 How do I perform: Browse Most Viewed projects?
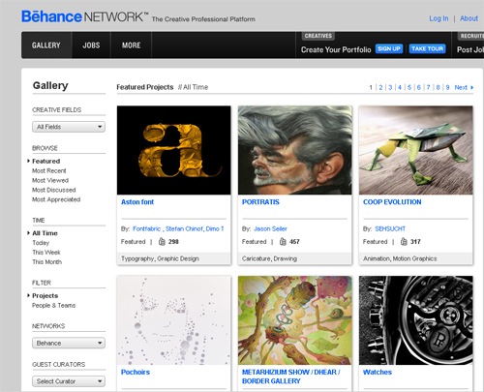50,180
